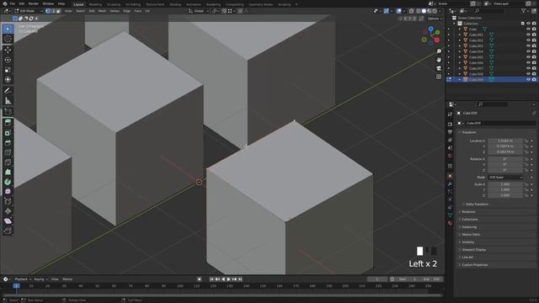539x303 pixels.
Task: Open the Object properties orange square tab
Action: (x=450, y=176)
